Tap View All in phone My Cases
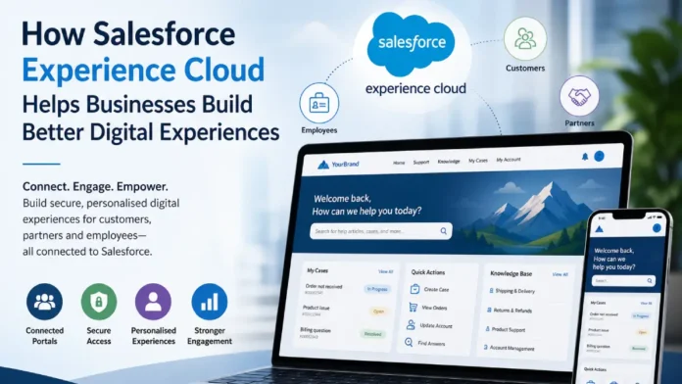This screenshot has height=384, width=682. tap(646, 303)
